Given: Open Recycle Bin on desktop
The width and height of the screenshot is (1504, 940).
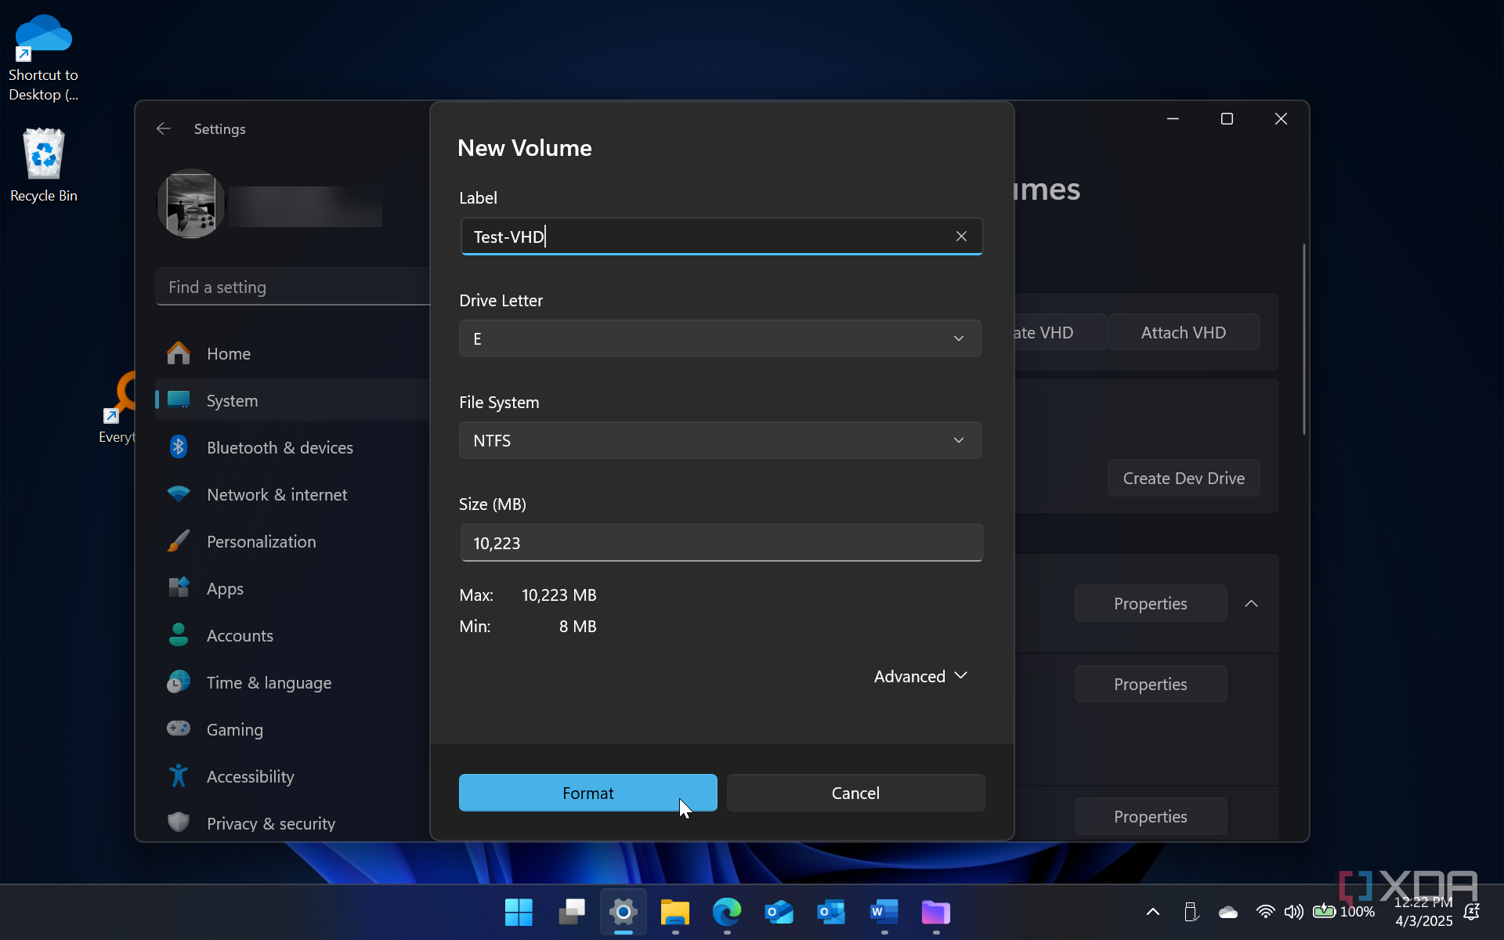Looking at the screenshot, I should (44, 165).
